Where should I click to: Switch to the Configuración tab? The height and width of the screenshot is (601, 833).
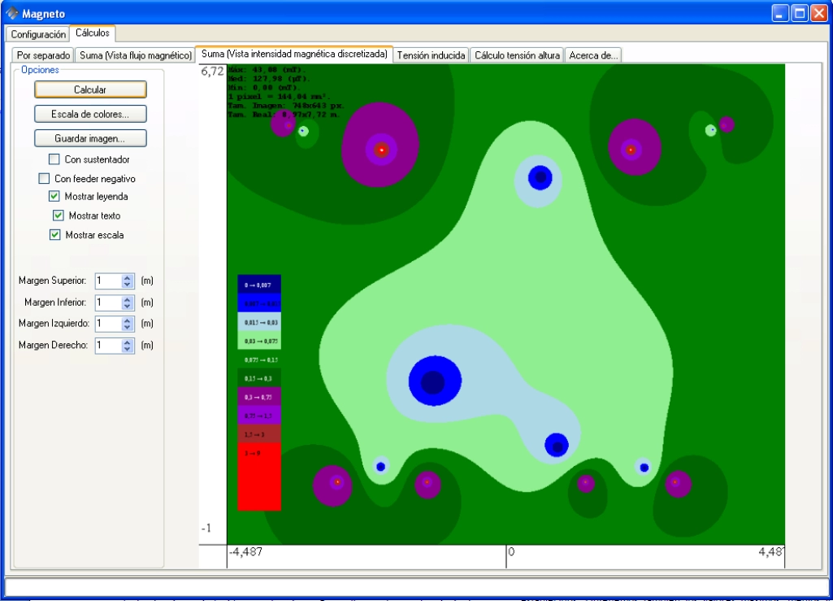point(38,35)
